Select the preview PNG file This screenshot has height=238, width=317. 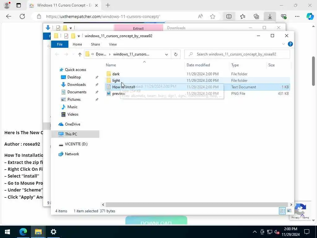point(119,93)
